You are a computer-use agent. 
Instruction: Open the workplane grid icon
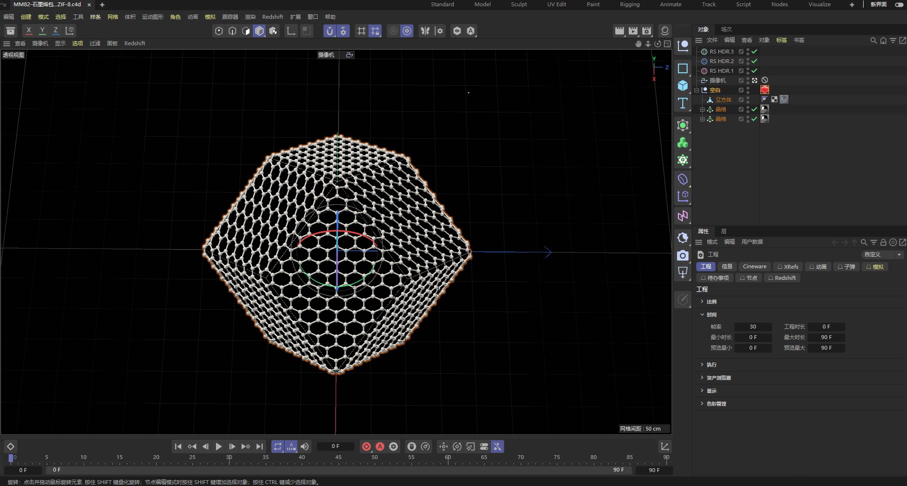pos(361,31)
